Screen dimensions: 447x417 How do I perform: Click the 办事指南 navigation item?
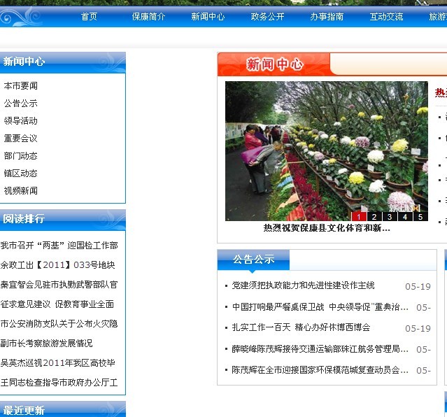point(327,17)
